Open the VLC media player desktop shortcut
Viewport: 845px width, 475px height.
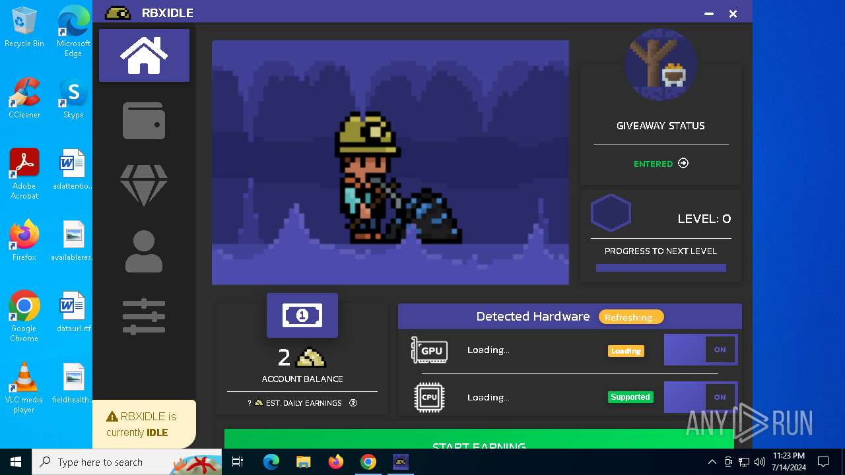point(24,388)
